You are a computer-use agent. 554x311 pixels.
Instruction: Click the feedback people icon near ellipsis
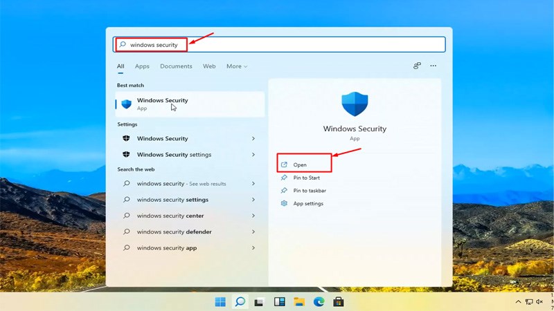(417, 66)
